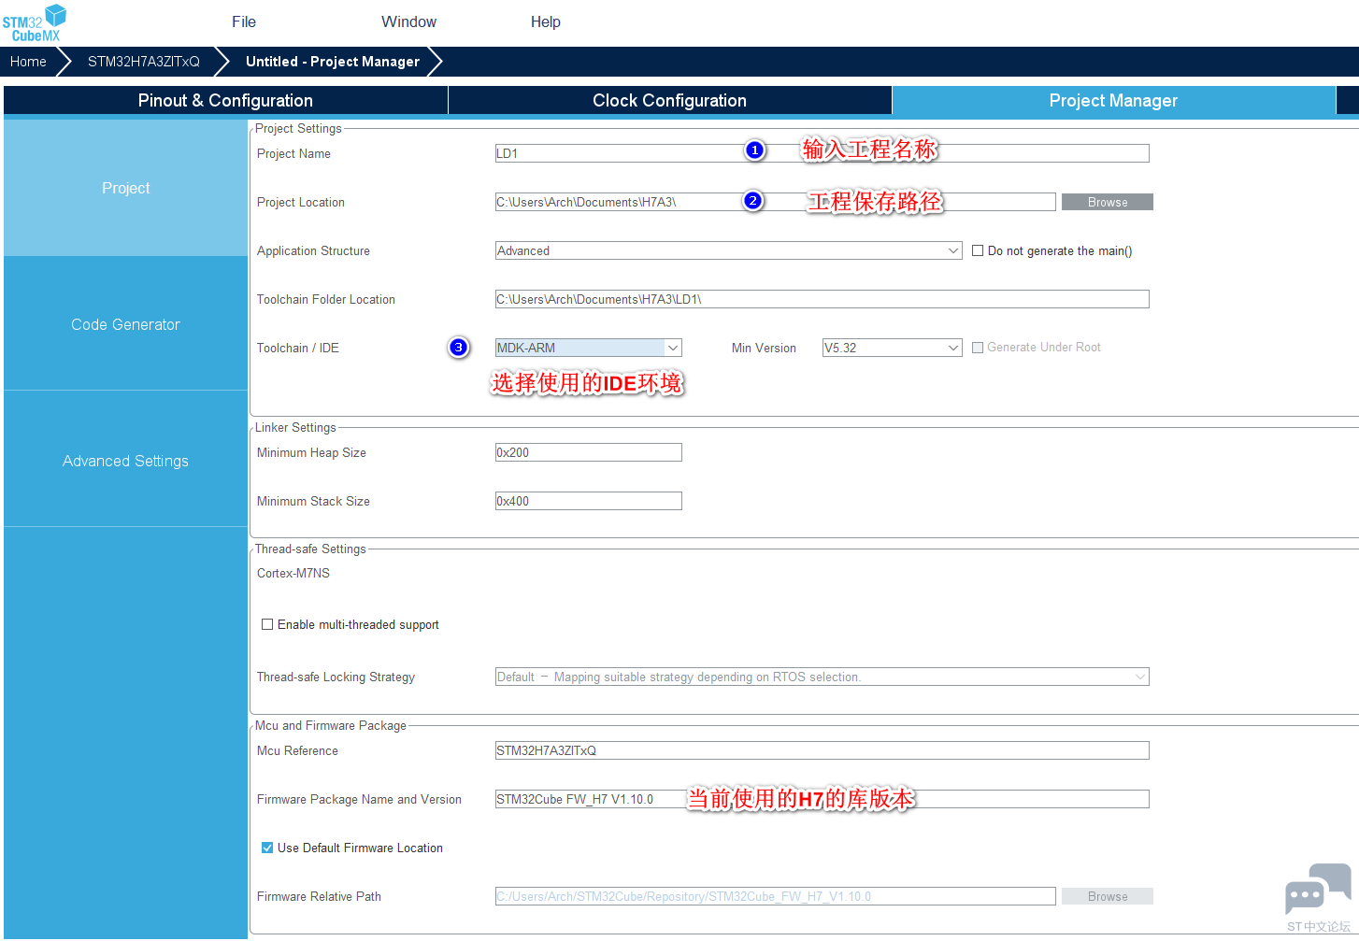The height and width of the screenshot is (941, 1359).
Task: Click the Thread-safe Locking Strategy label
Action: pyautogui.click(x=336, y=677)
